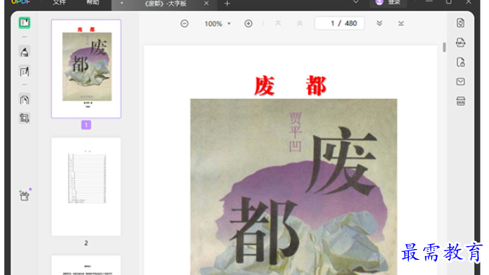
Task: Open the OCR recognition icon
Action: pos(461,101)
